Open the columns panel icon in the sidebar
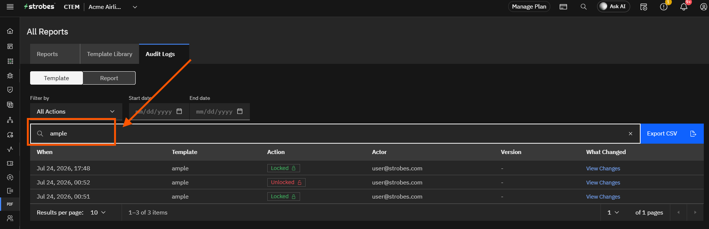The width and height of the screenshot is (709, 229). 10,191
